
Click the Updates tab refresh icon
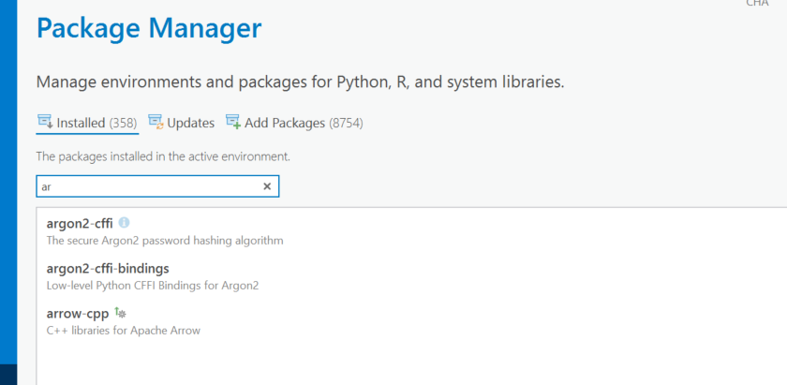(156, 122)
